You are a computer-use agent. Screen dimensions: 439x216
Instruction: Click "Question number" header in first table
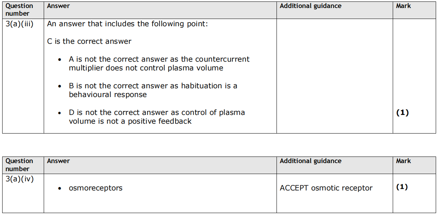point(19,10)
